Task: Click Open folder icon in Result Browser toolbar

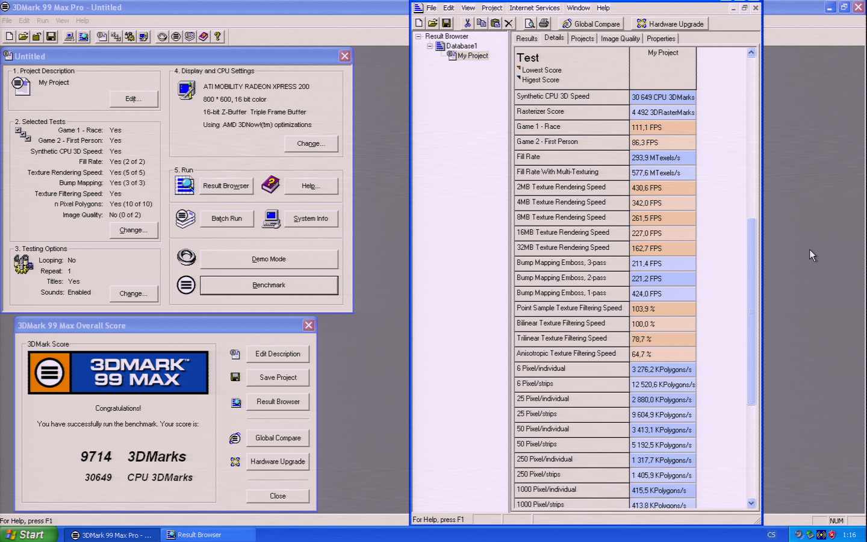Action: click(432, 23)
